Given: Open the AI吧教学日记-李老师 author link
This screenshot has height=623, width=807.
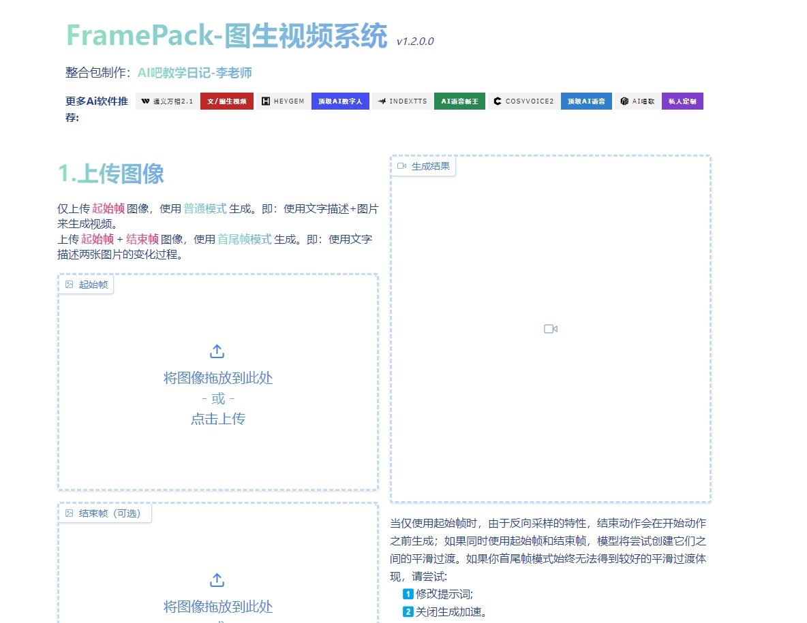Looking at the screenshot, I should (194, 71).
